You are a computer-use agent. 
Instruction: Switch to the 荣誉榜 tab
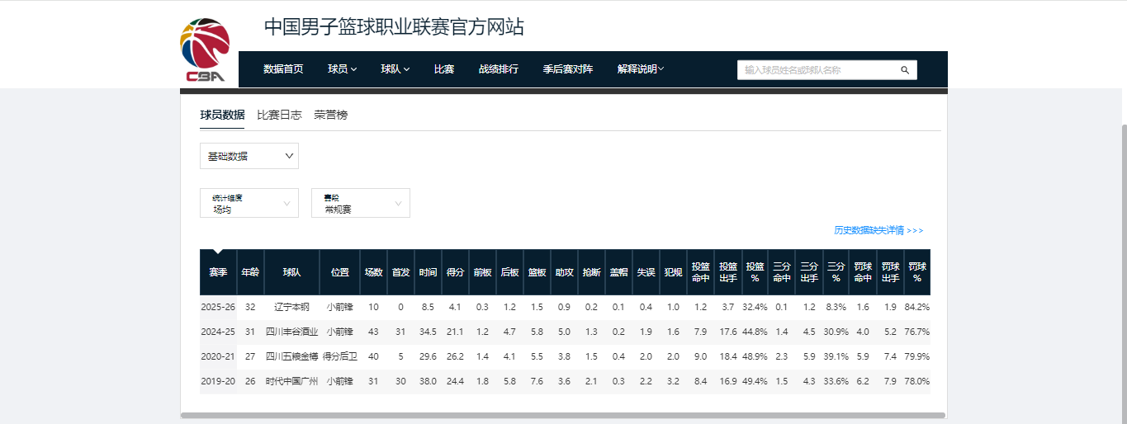point(330,115)
